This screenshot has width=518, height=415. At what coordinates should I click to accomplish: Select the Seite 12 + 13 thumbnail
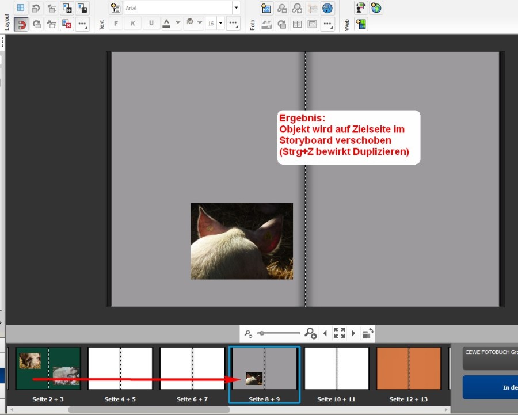click(409, 368)
